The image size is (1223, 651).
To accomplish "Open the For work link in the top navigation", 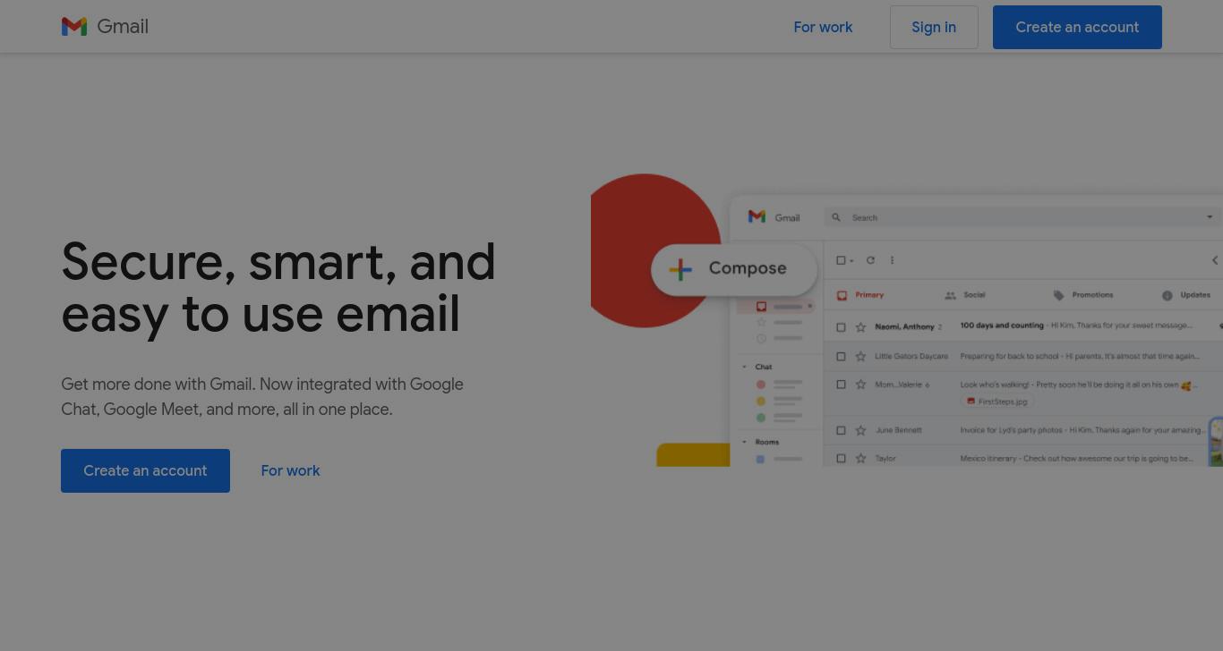I will click(x=823, y=27).
